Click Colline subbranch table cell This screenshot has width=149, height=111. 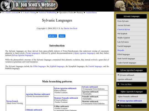pos(81,108)
